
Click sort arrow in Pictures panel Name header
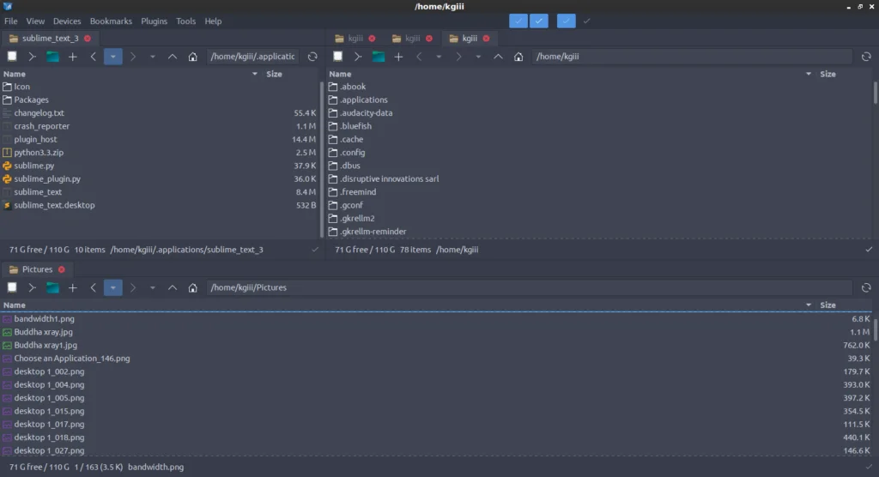point(809,305)
